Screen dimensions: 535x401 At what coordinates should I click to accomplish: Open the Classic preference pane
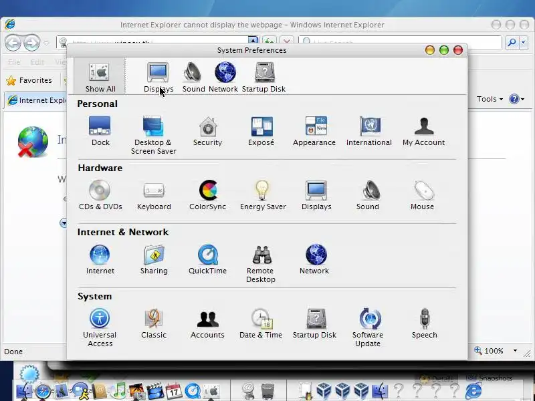pyautogui.click(x=154, y=323)
